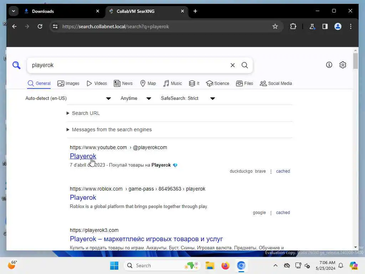View site information icon in address bar
The image size is (365, 274).
tap(55, 26)
